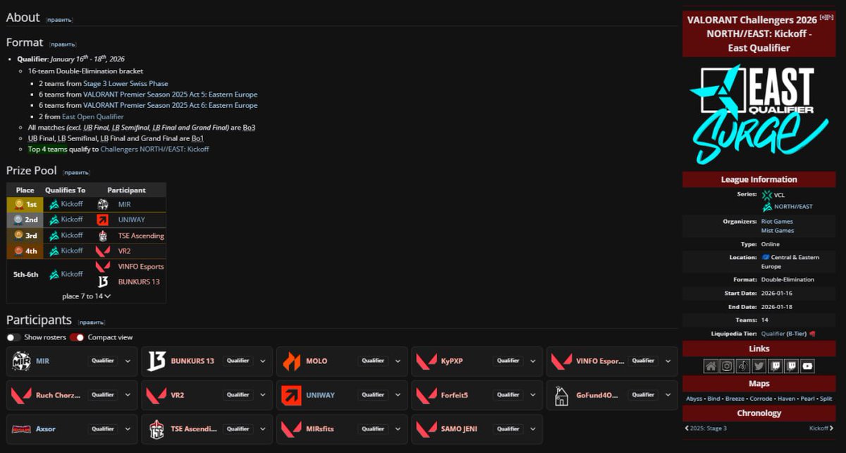Viewport: 846px width, 453px height.
Task: Click the VCL series icon in infobox
Action: [767, 194]
